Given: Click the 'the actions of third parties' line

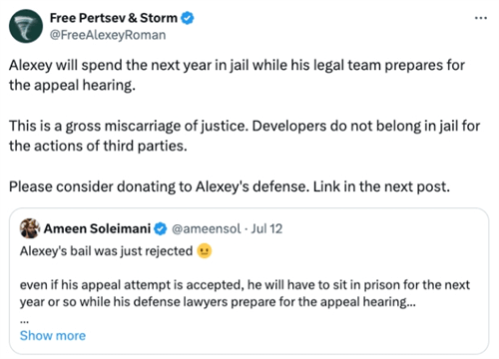Looking at the screenshot, I should tap(98, 146).
